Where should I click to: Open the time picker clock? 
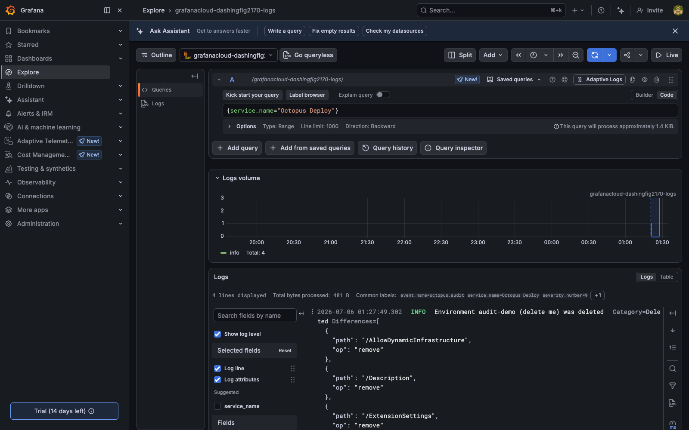tap(534, 55)
